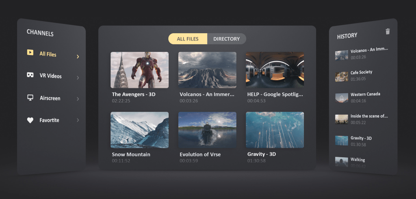Select the Airscreen channel label
416x199 pixels.
[x=50, y=98]
